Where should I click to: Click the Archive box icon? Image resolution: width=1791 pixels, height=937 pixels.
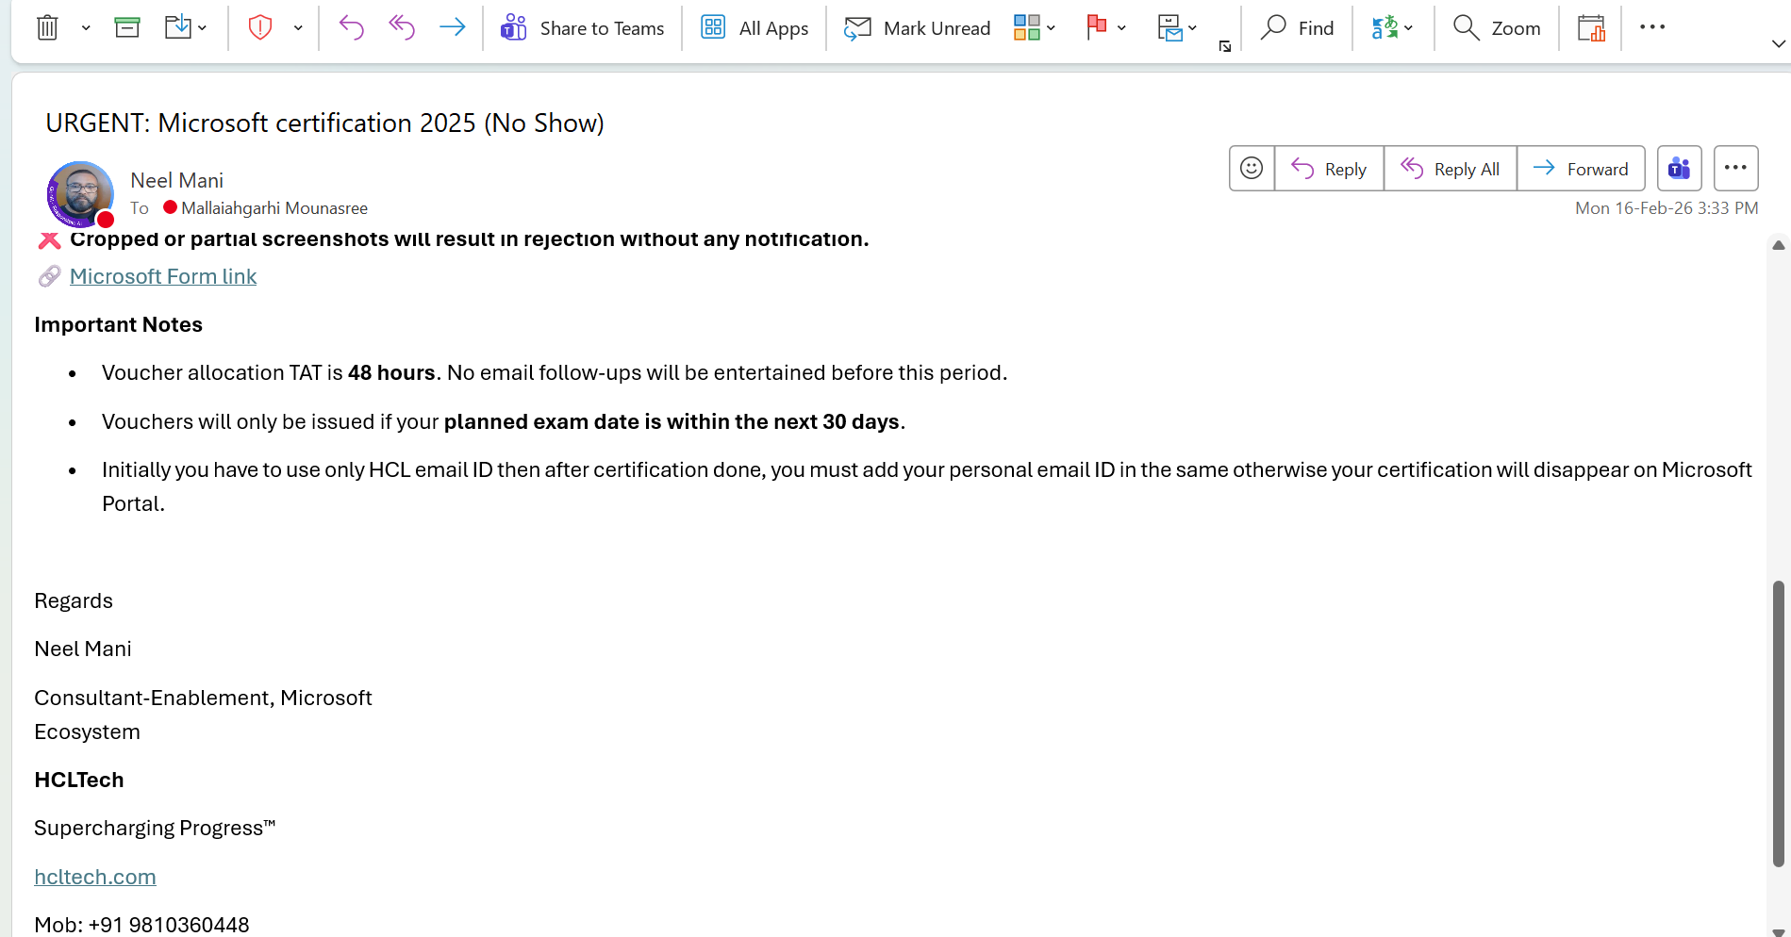[x=127, y=28]
